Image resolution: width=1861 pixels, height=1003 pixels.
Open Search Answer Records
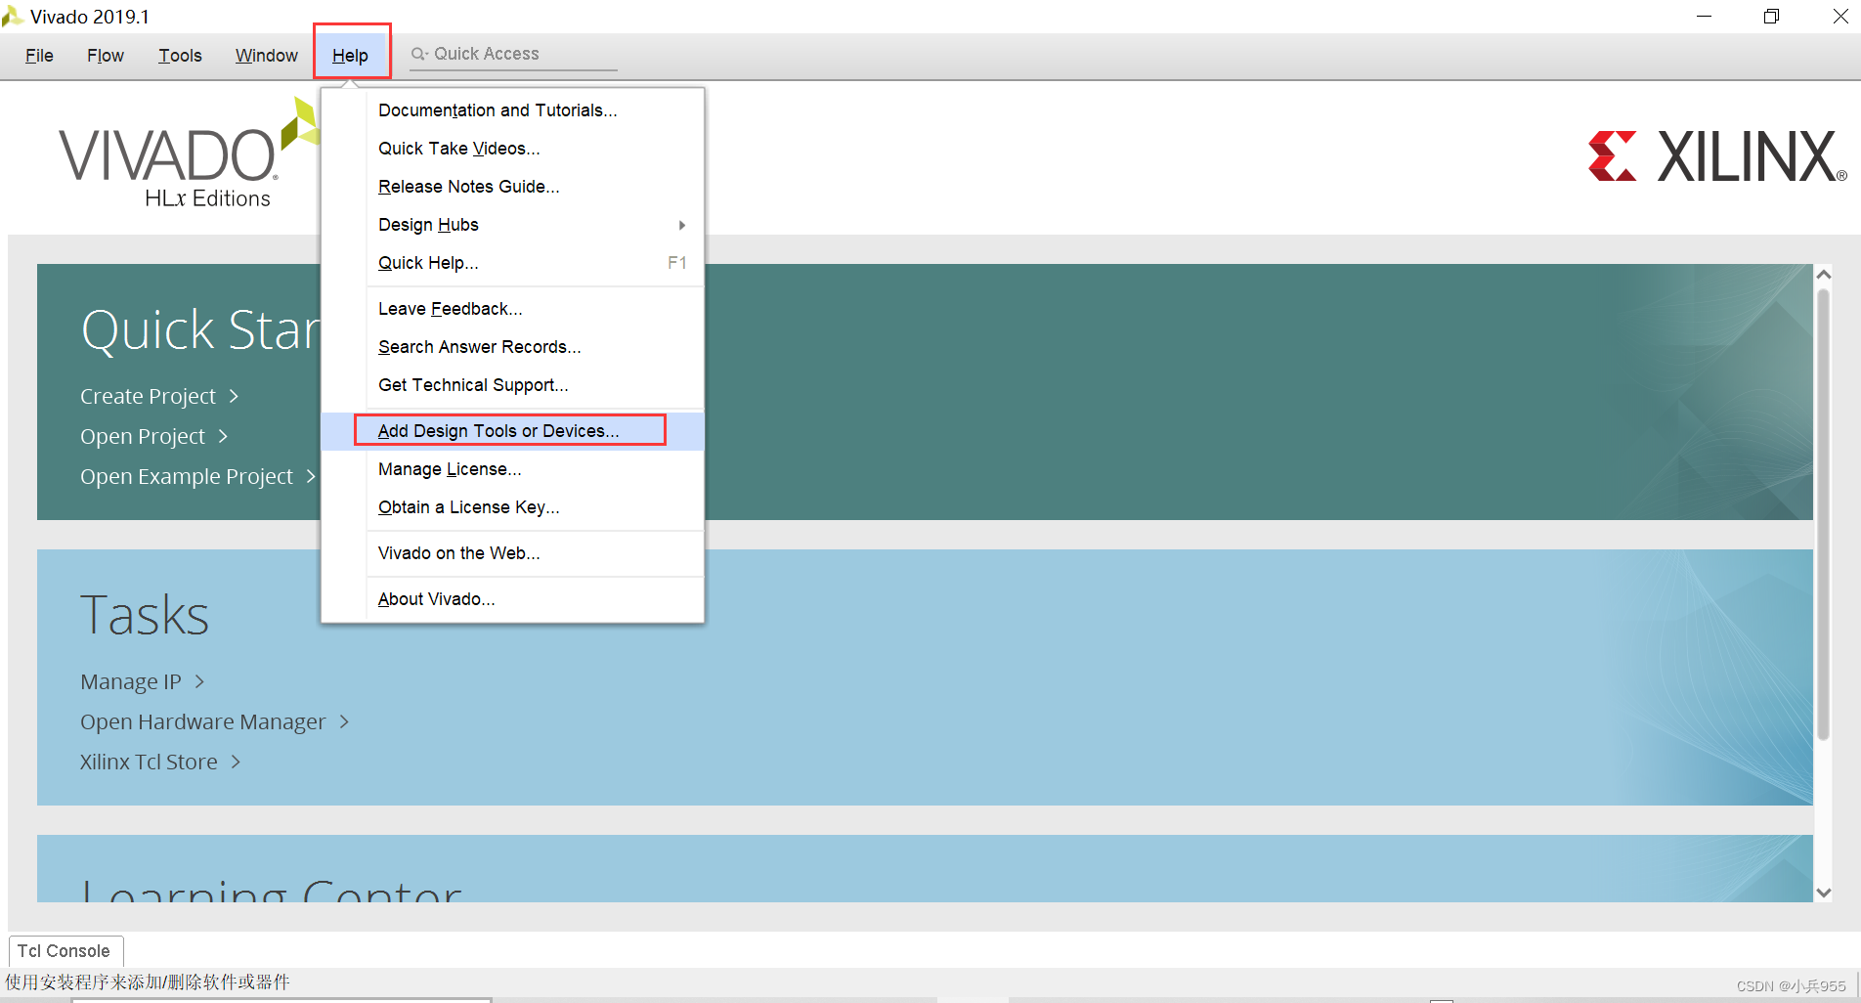coord(512,347)
